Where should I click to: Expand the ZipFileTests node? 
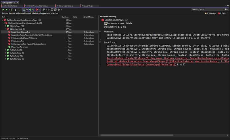(5, 56)
